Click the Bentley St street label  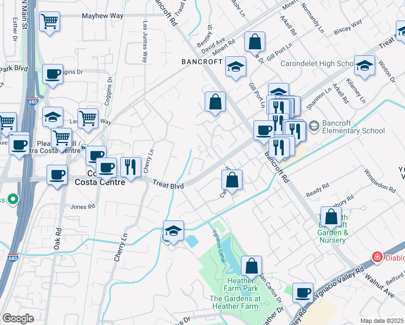tap(205, 36)
